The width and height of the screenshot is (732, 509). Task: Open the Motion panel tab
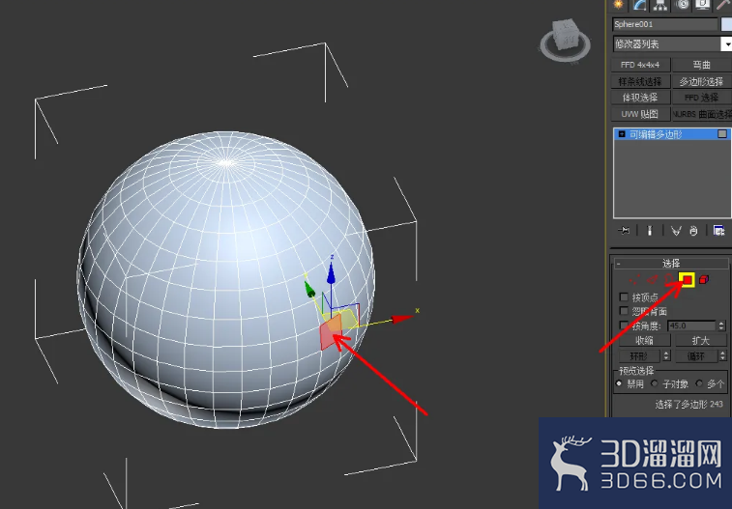(683, 5)
